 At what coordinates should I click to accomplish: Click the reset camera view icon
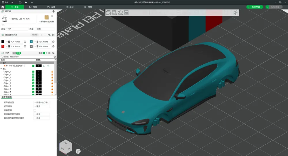[78, 151]
